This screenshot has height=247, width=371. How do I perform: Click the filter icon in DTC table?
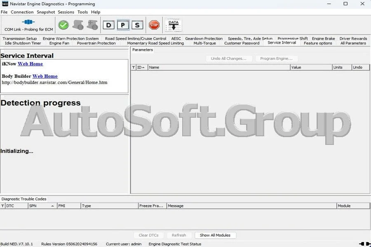(x=2, y=206)
